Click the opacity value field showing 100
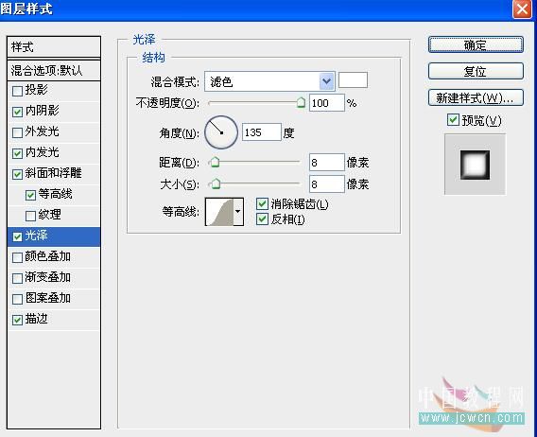The image size is (537, 437). coord(326,103)
